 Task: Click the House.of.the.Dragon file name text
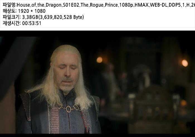pyautogui.click(x=106, y=5)
